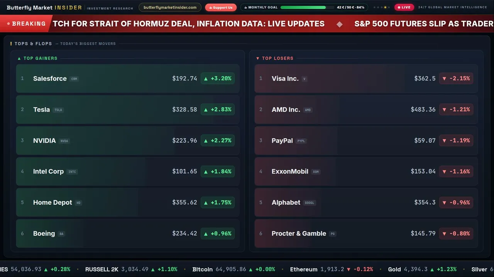Image resolution: width=494 pixels, height=277 pixels.
Task: Open the Strait of Hormuz live updates headline
Action: pyautogui.click(x=189, y=24)
